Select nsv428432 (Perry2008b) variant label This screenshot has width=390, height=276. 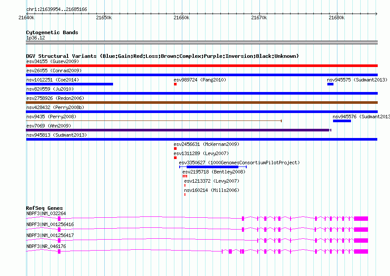click(55, 107)
